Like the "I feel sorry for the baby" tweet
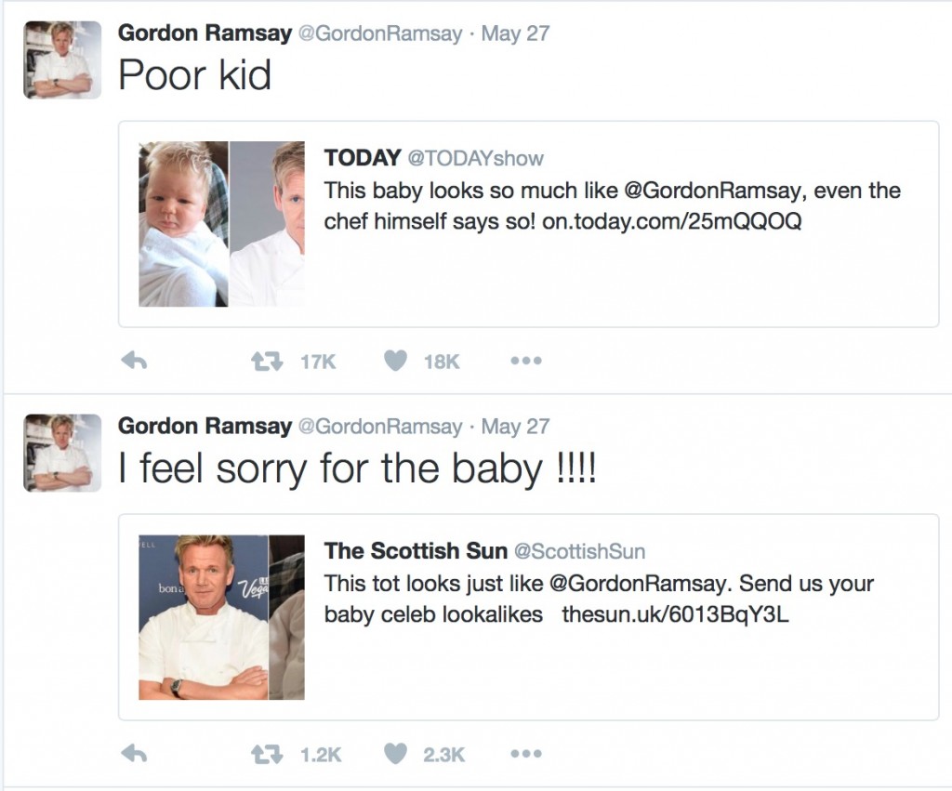This screenshot has width=952, height=791. (396, 755)
